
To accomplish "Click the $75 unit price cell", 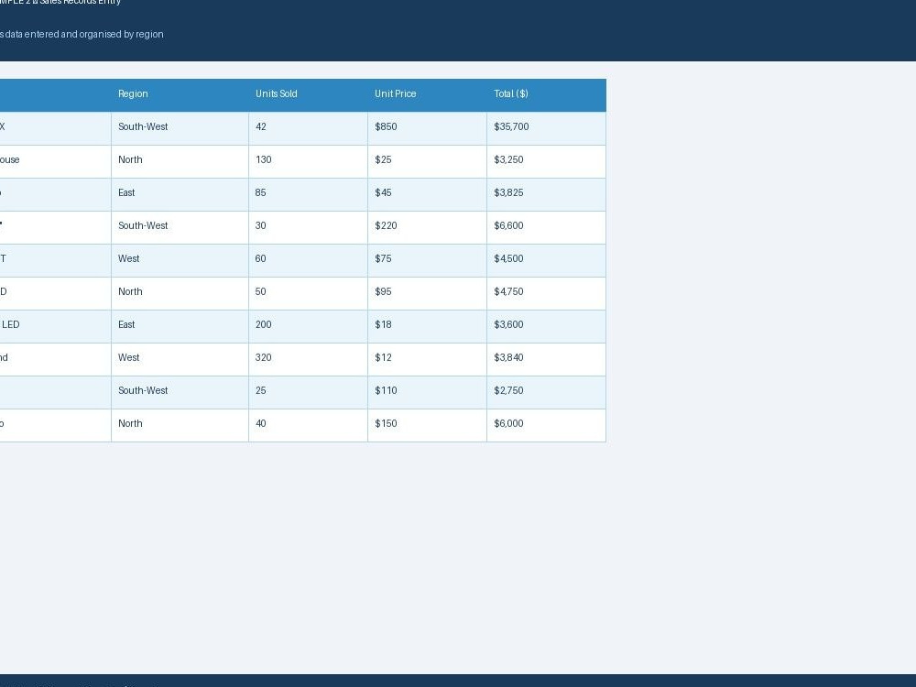I will (428, 260).
